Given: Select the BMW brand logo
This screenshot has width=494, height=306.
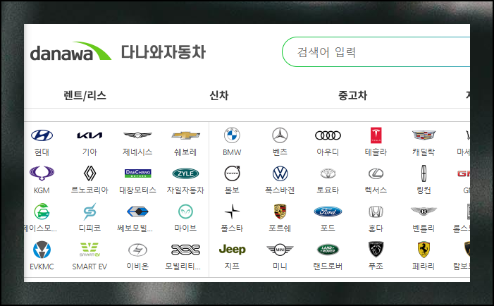Looking at the screenshot, I should pos(232,135).
